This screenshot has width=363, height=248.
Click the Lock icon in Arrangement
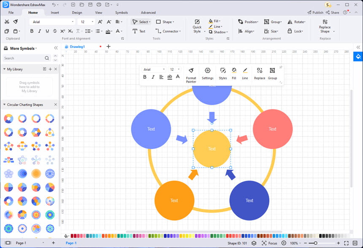click(295, 31)
